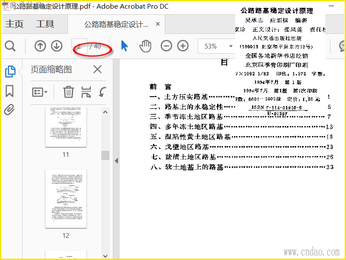Go to next page with down arrow

click(x=57, y=46)
